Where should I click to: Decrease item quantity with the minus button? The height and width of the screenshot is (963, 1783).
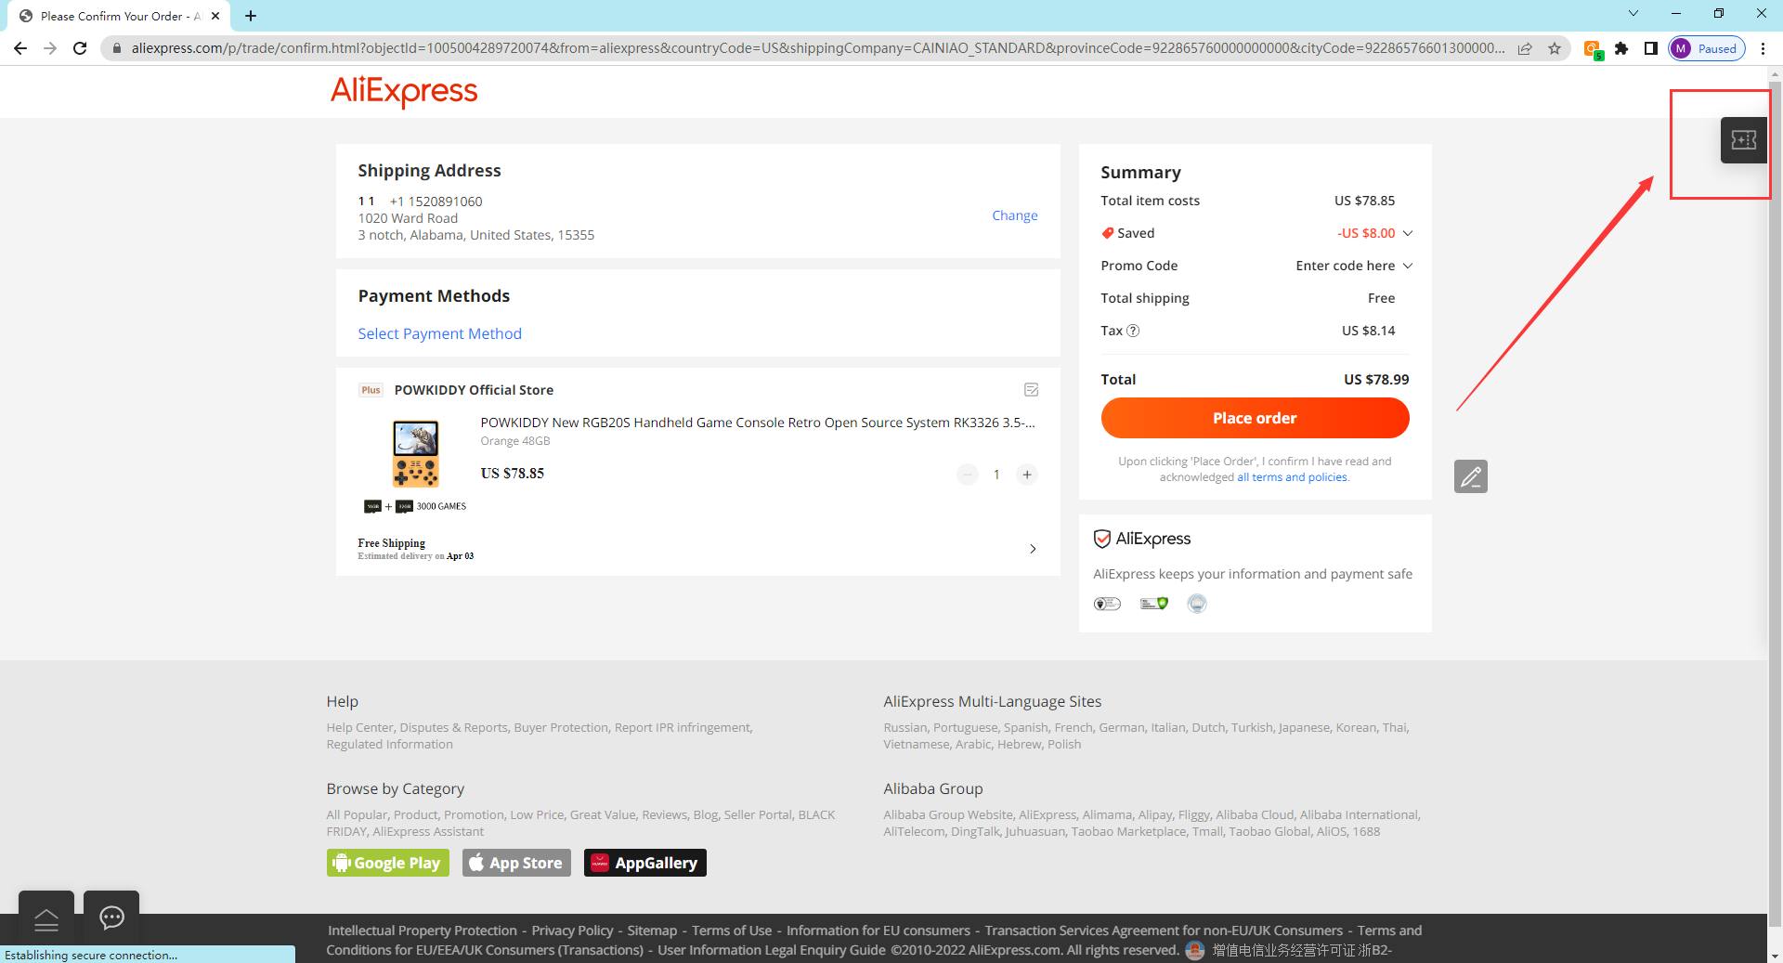968,475
